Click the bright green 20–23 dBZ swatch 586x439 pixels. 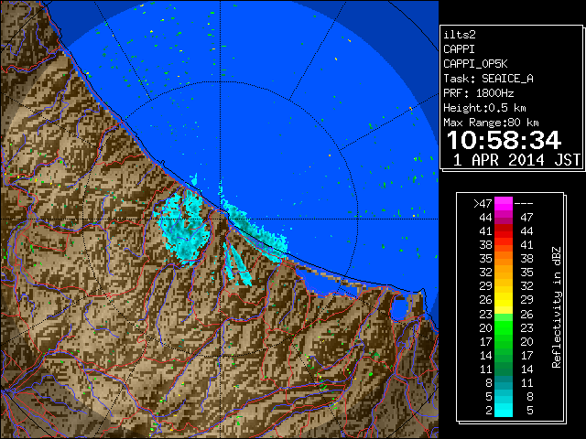[x=503, y=327]
